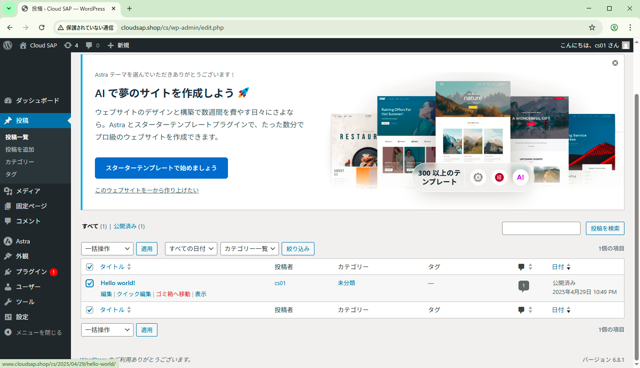Screen dimensions: 640x368
Task: Click the bottom 適用 button
Action: [147, 330]
